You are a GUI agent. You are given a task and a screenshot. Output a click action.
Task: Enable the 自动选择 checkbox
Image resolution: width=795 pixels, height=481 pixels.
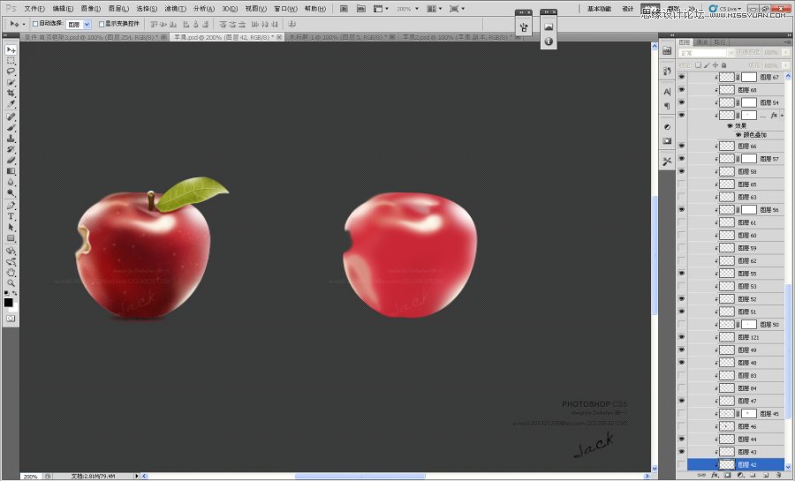pyautogui.click(x=35, y=24)
